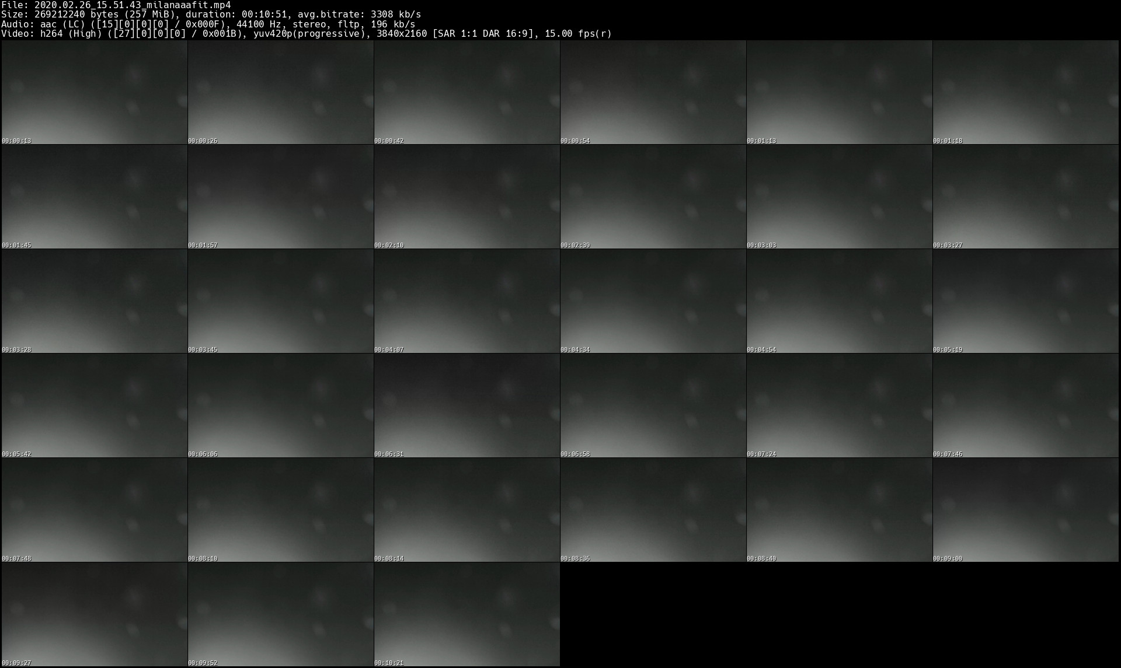Viewport: 1121px width, 668px height.
Task: Click the frame at 00:04:34
Action: (x=653, y=301)
